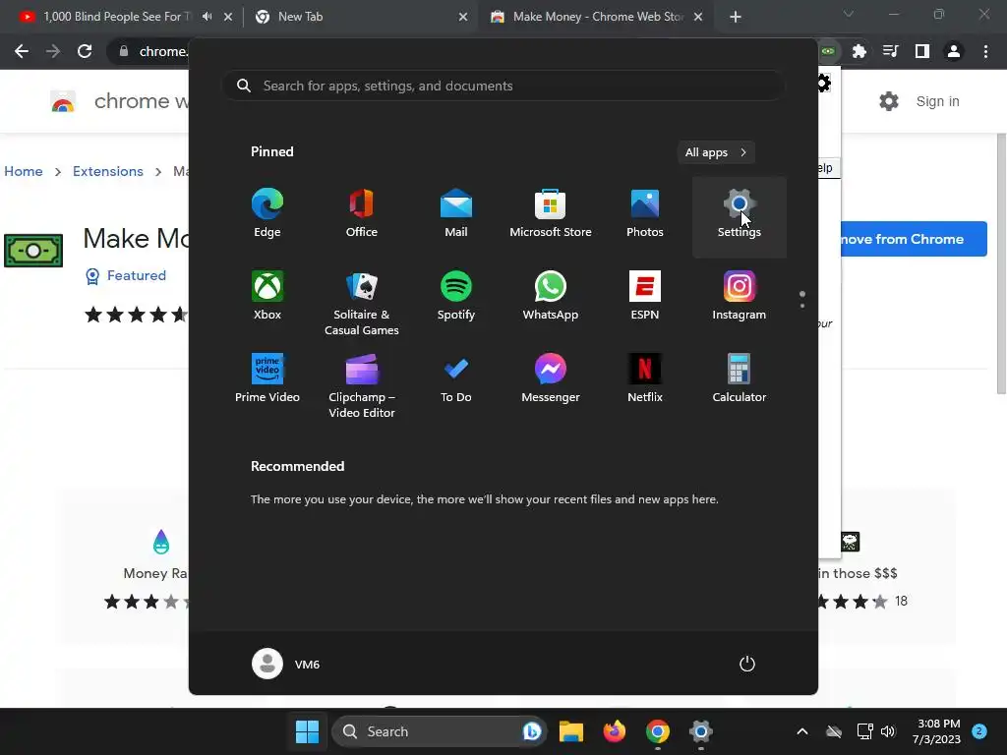The image size is (1007, 755).
Task: Go to next page of pinned apps
Action: tap(802, 306)
